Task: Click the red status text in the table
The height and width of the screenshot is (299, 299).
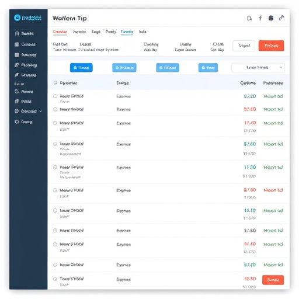Action: coord(273,190)
